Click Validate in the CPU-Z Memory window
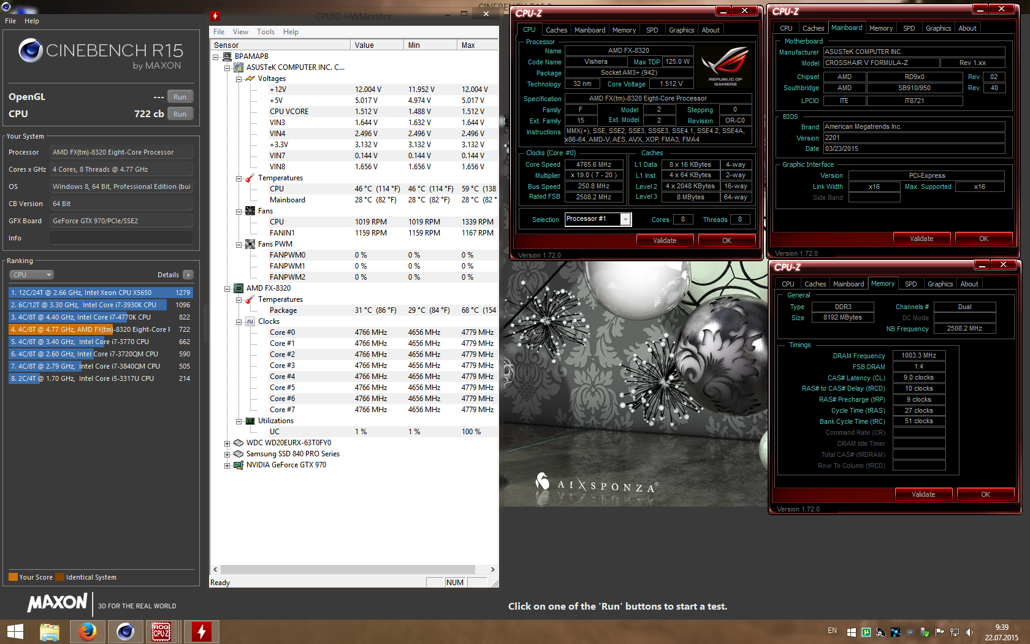The height and width of the screenshot is (644, 1030). pos(923,494)
